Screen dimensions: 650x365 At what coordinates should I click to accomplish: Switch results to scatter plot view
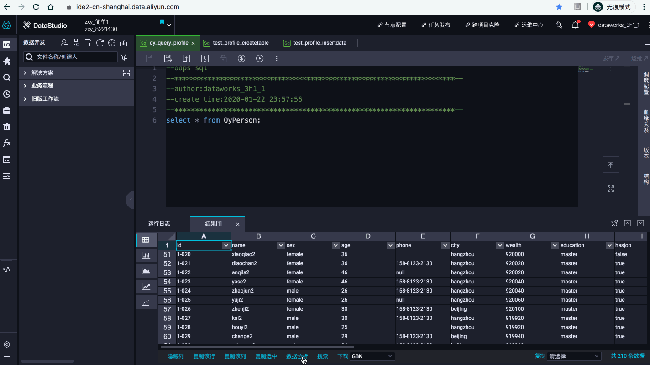click(146, 301)
